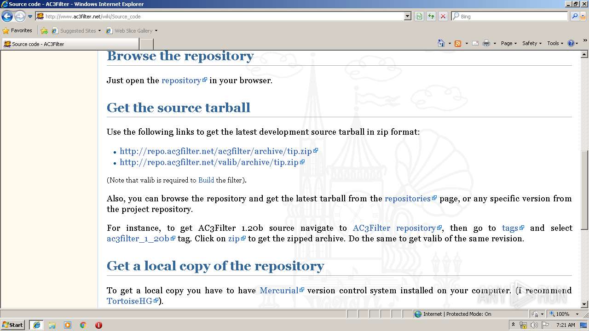Follow the Build link in the note
This screenshot has height=331, width=589.
coord(206,180)
